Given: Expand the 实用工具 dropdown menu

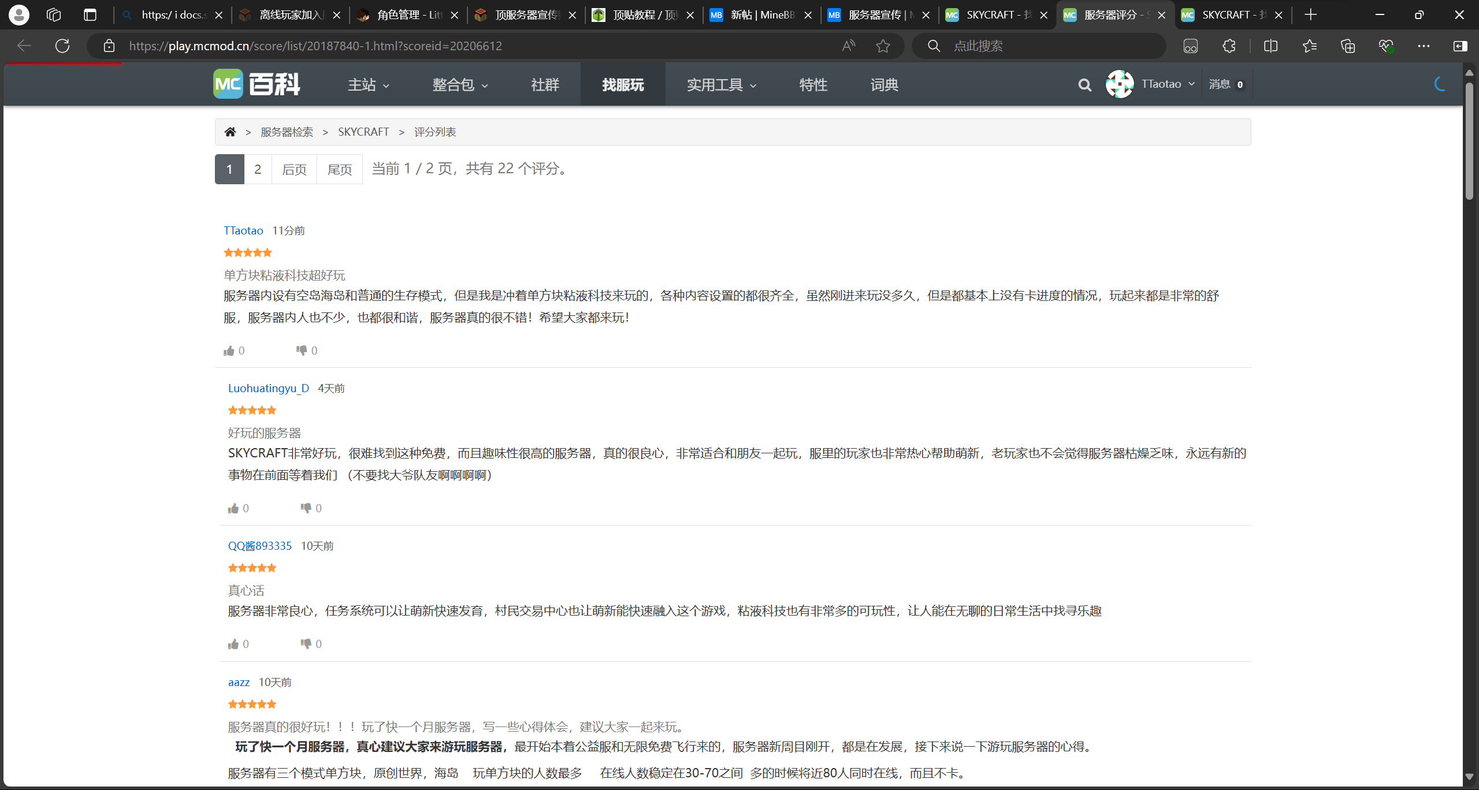Looking at the screenshot, I should pyautogui.click(x=722, y=85).
